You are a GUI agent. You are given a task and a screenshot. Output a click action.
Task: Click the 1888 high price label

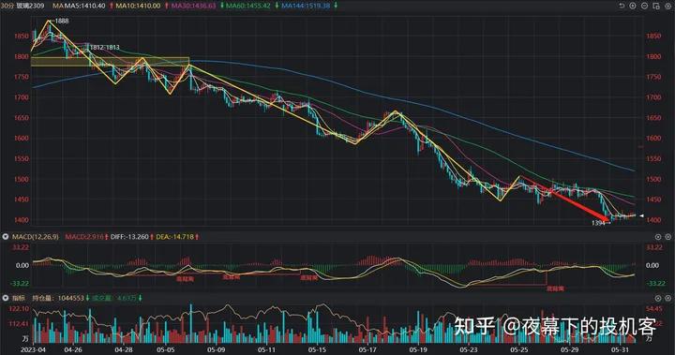click(62, 21)
